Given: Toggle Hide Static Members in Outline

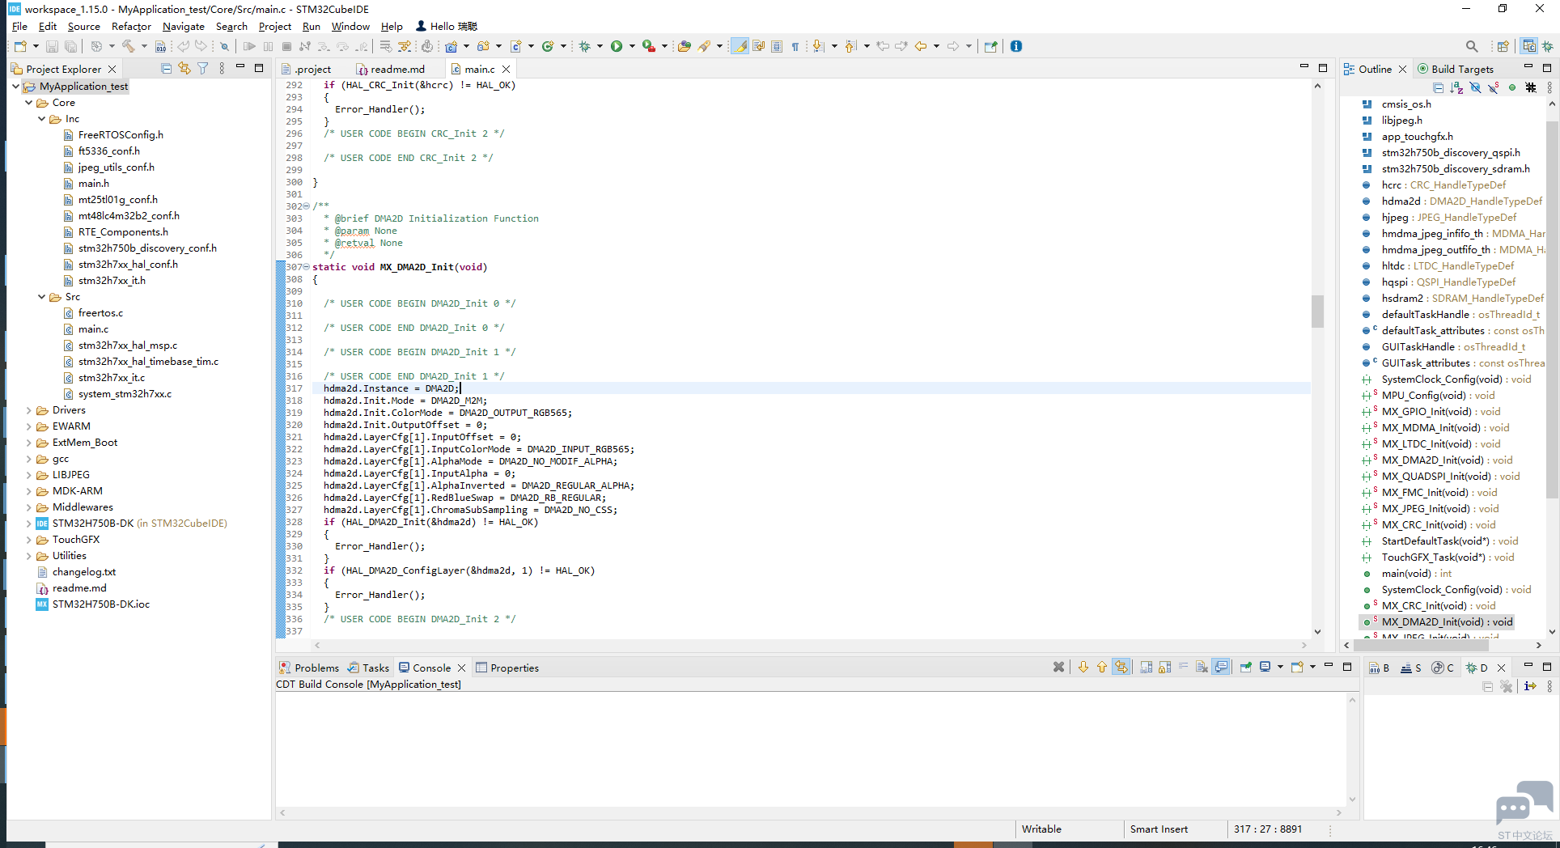Looking at the screenshot, I should click(x=1494, y=87).
